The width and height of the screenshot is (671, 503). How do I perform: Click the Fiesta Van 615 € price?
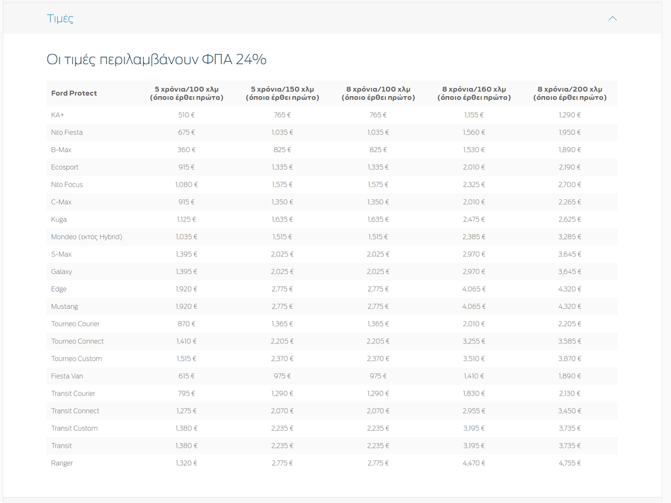tap(187, 376)
